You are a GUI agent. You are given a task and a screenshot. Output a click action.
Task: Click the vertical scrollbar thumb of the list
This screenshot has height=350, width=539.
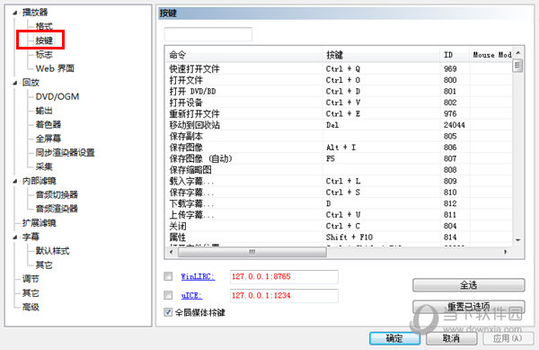coord(517,66)
